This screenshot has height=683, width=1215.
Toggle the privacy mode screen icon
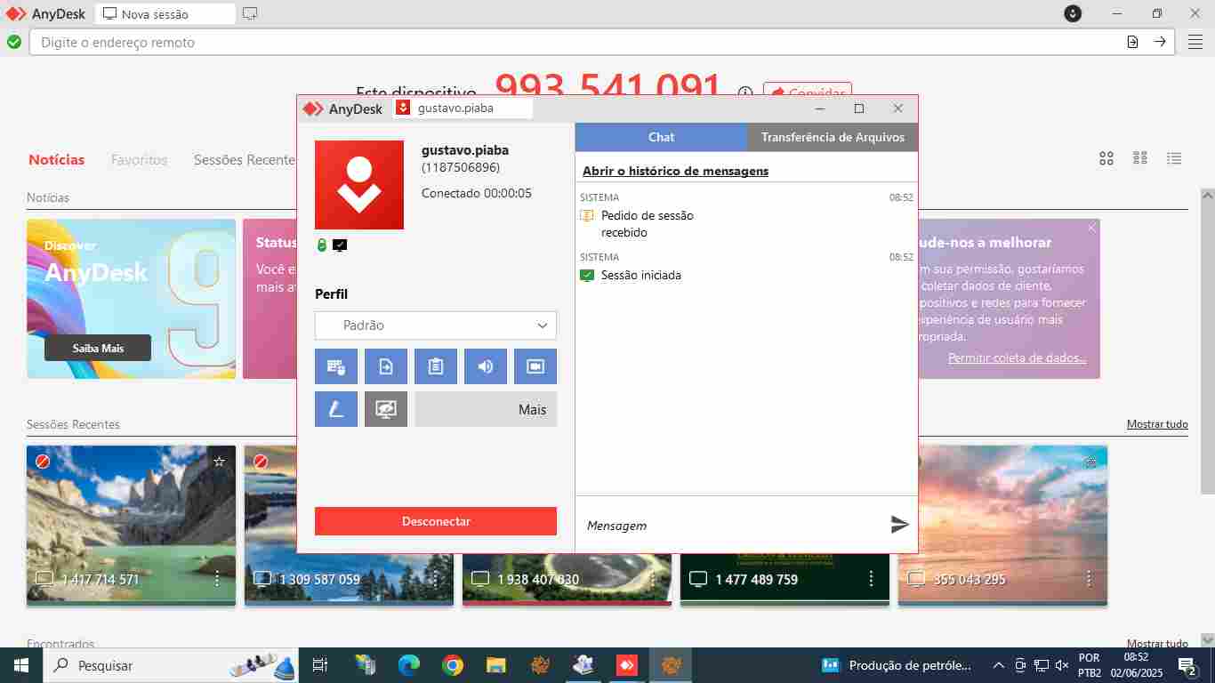pos(386,409)
